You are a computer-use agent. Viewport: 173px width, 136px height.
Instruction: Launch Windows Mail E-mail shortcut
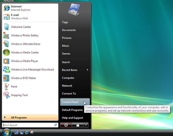30,17
